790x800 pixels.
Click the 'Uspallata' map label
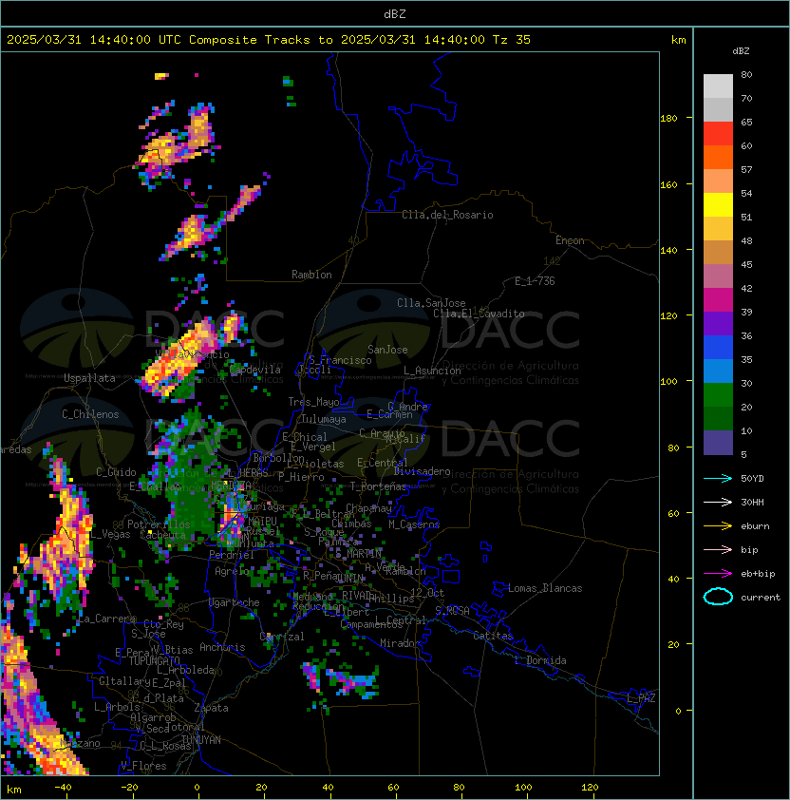(89, 378)
